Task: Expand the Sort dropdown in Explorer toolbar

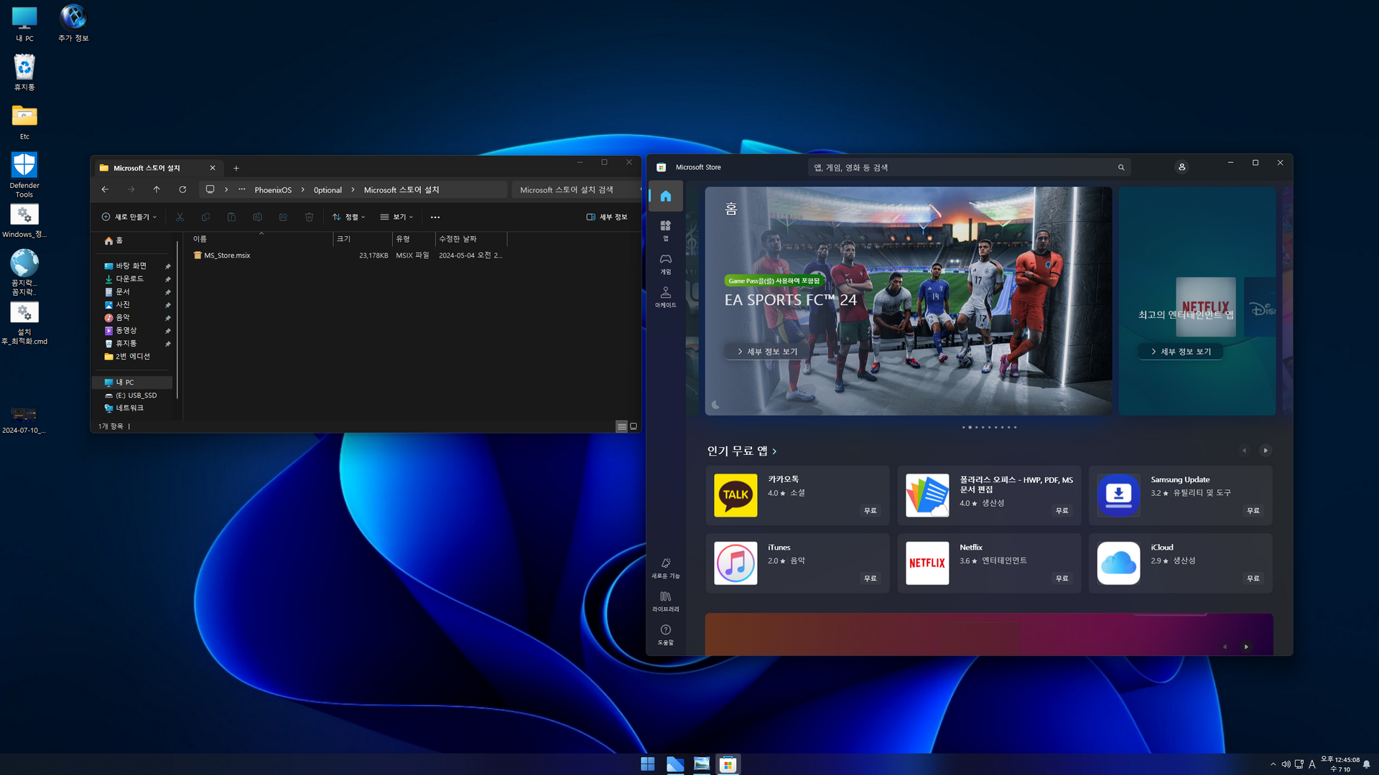Action: click(349, 217)
